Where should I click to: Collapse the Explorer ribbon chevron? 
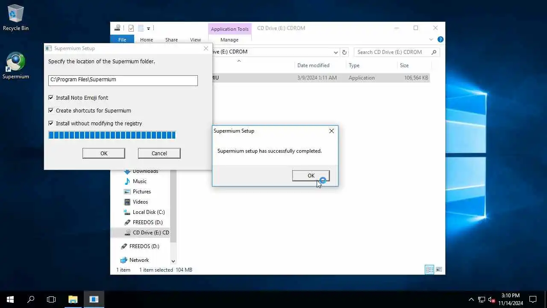(x=431, y=39)
